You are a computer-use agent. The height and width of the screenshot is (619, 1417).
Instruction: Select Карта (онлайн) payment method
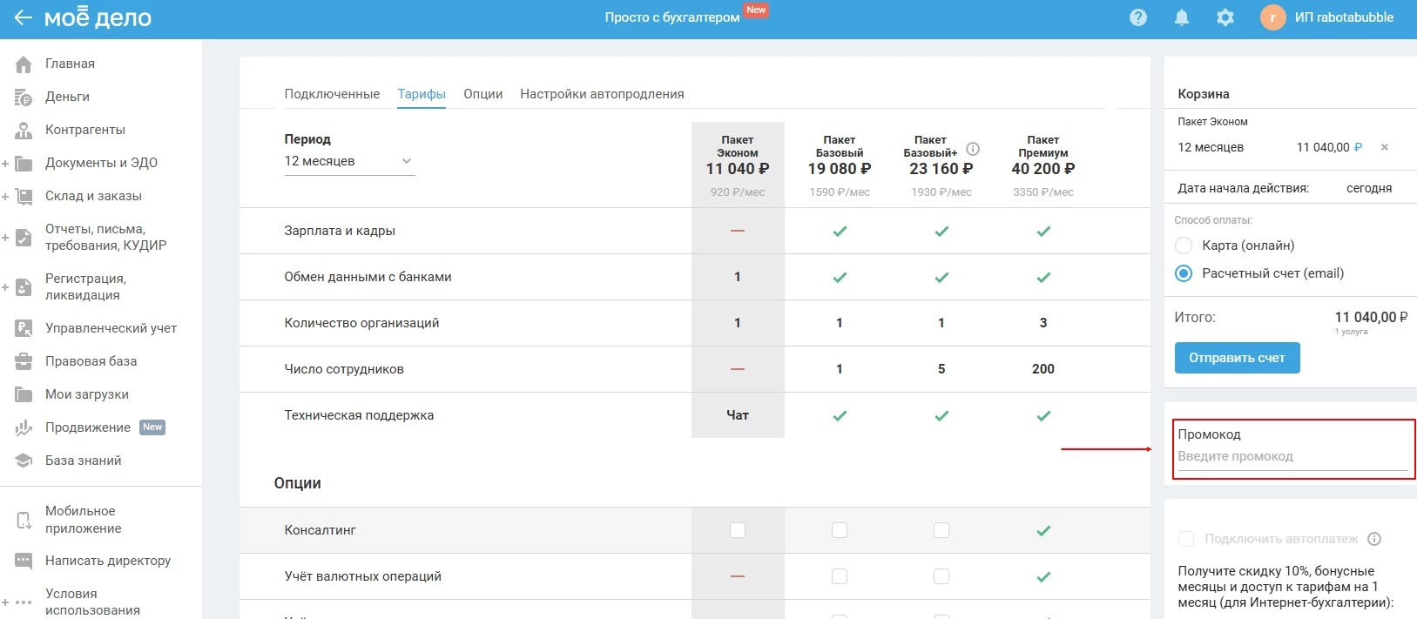coord(1184,246)
